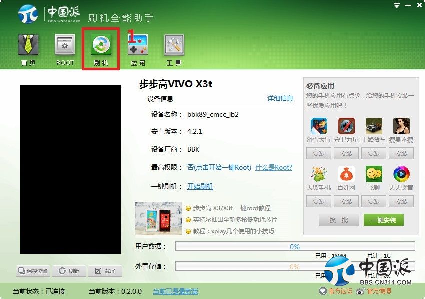Click the 用户数据 progress bar
The image size is (425, 299).
pos(295,246)
